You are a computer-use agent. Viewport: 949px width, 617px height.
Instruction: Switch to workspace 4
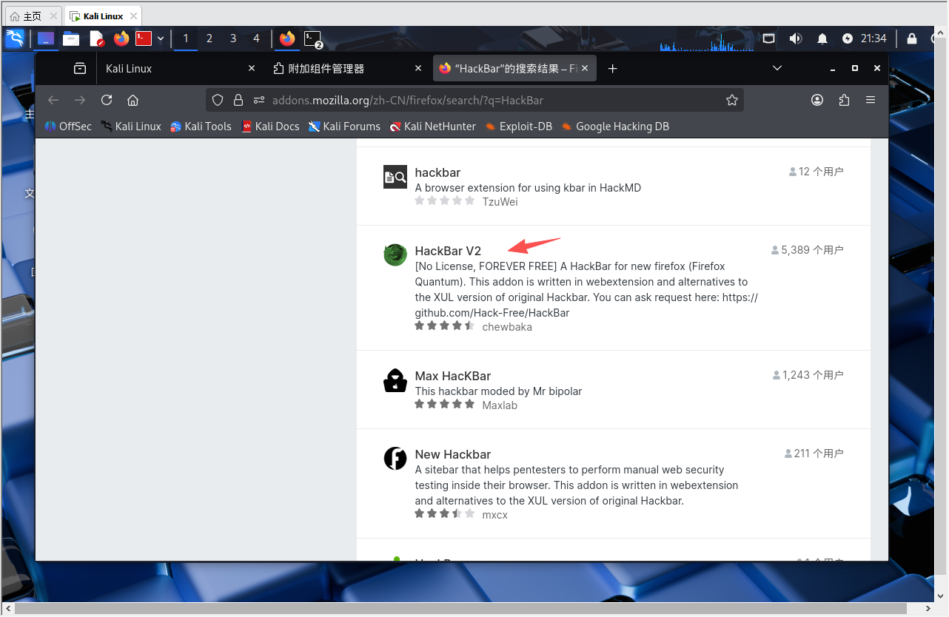pos(257,38)
